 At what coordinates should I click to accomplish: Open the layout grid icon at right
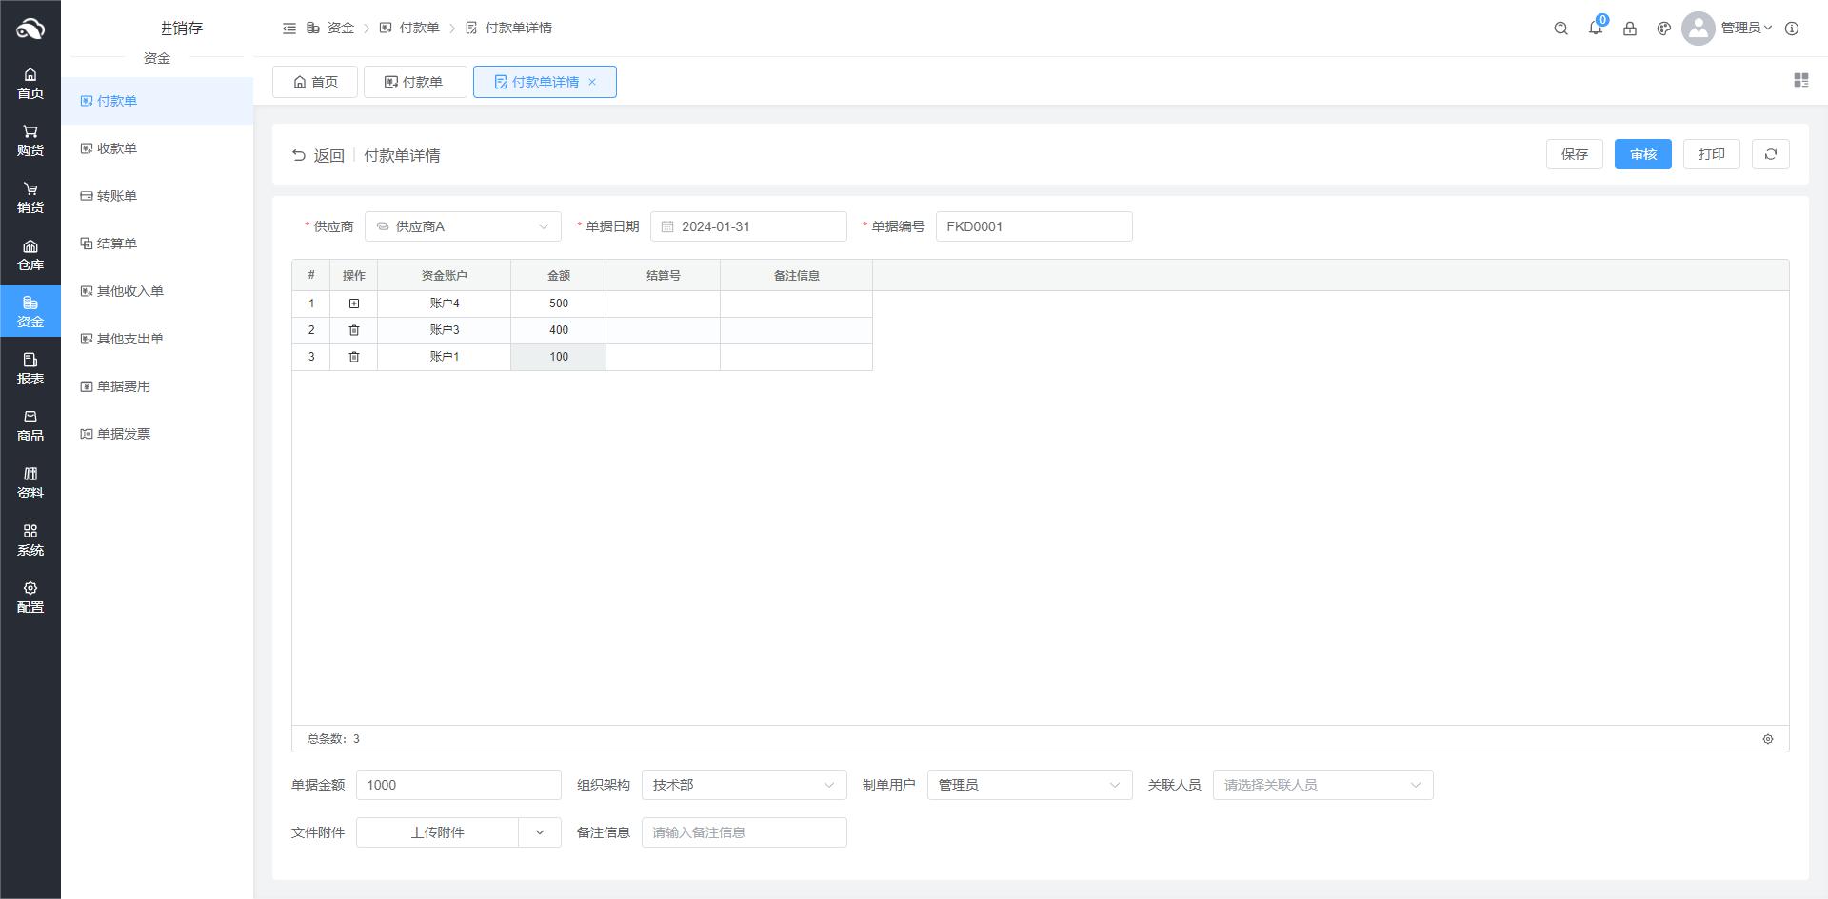click(x=1800, y=81)
